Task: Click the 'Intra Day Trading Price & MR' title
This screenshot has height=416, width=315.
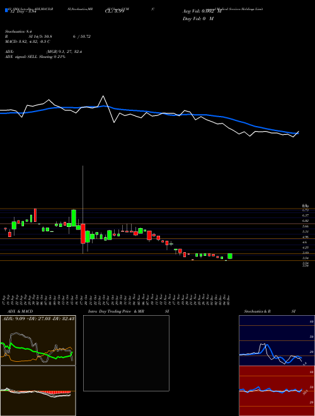Action: pyautogui.click(x=116, y=311)
